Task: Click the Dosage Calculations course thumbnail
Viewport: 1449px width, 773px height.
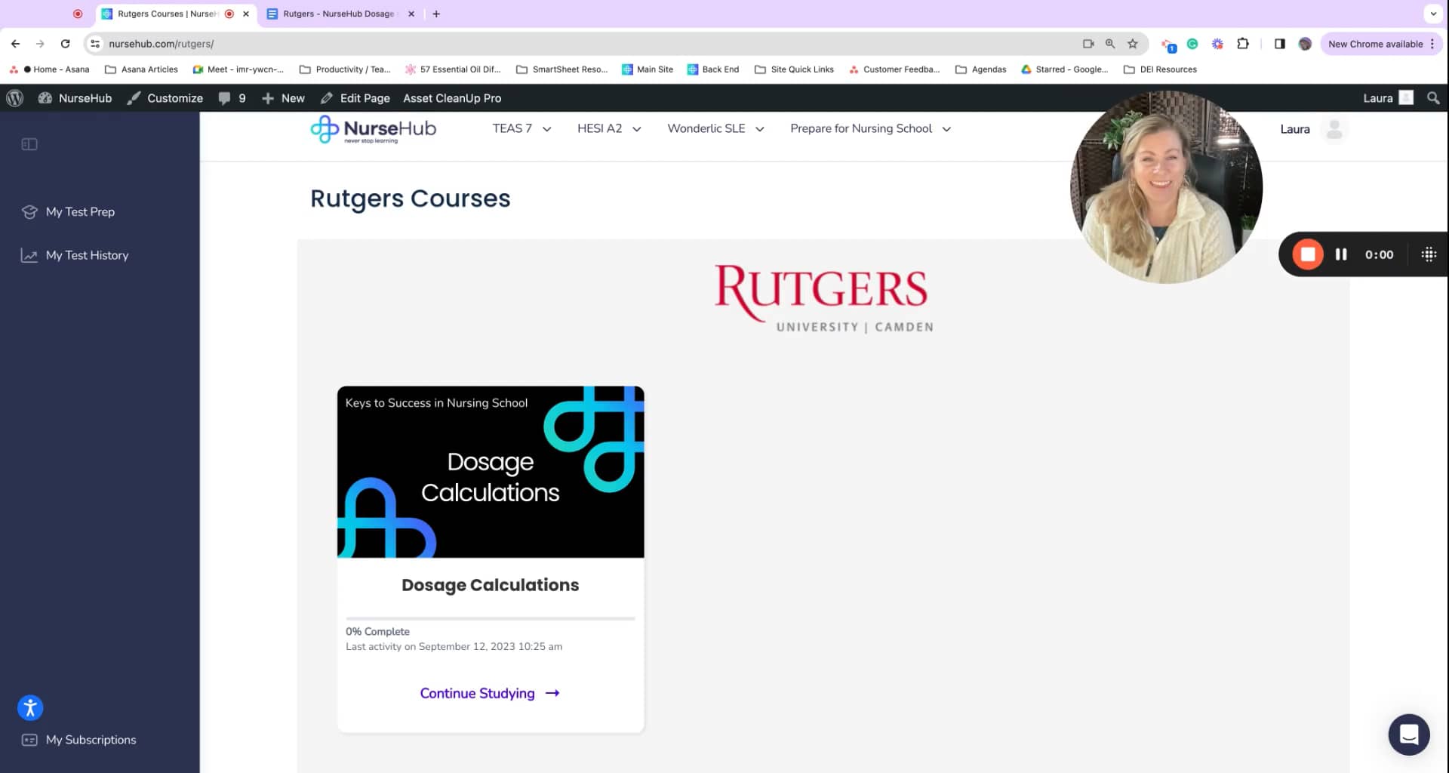Action: tap(490, 472)
